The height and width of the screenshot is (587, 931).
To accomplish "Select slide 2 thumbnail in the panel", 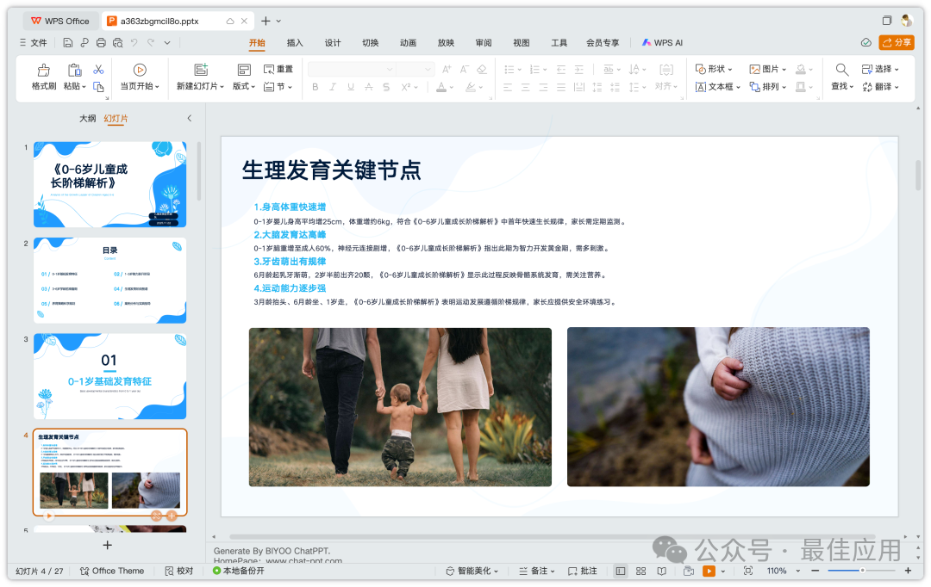I will [x=110, y=278].
